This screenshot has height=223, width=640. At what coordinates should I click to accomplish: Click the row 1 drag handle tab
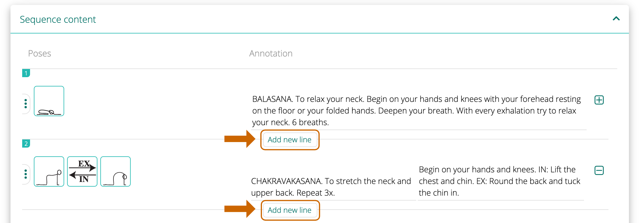26,104
